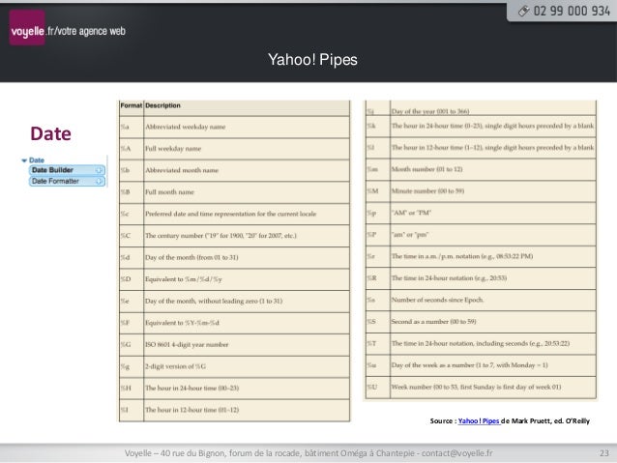Select the Date Formatter module

pyautogui.click(x=67, y=181)
